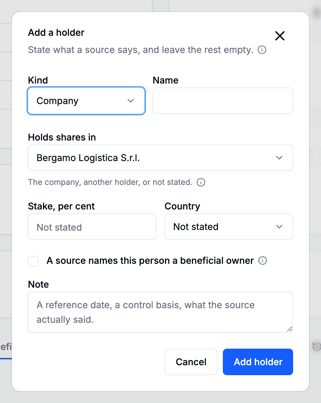The image size is (321, 403).
Task: Click the 'A source names this person' checkbox label
Action: click(x=150, y=261)
